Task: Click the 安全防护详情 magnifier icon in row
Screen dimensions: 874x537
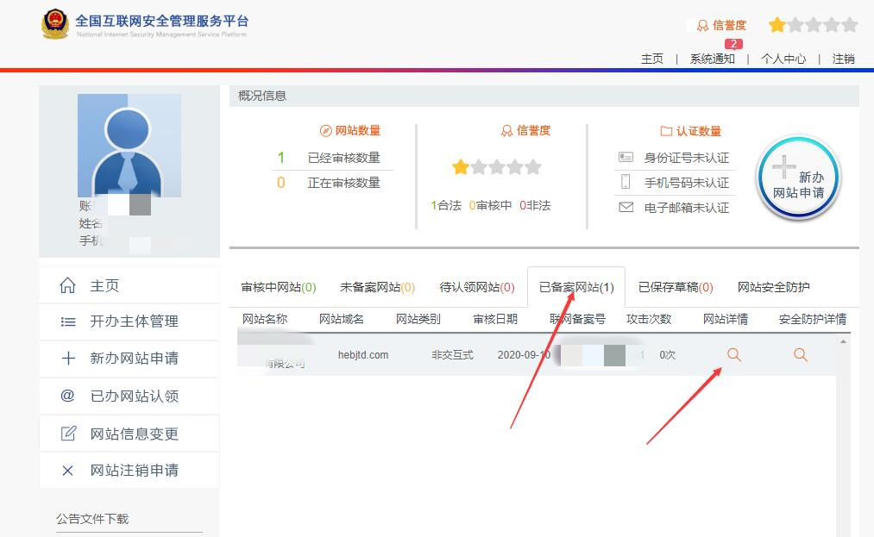Action: pyautogui.click(x=801, y=355)
